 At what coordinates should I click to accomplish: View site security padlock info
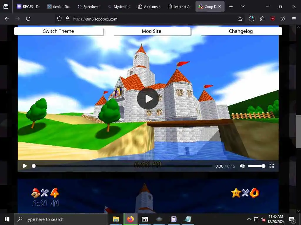coord(67,19)
